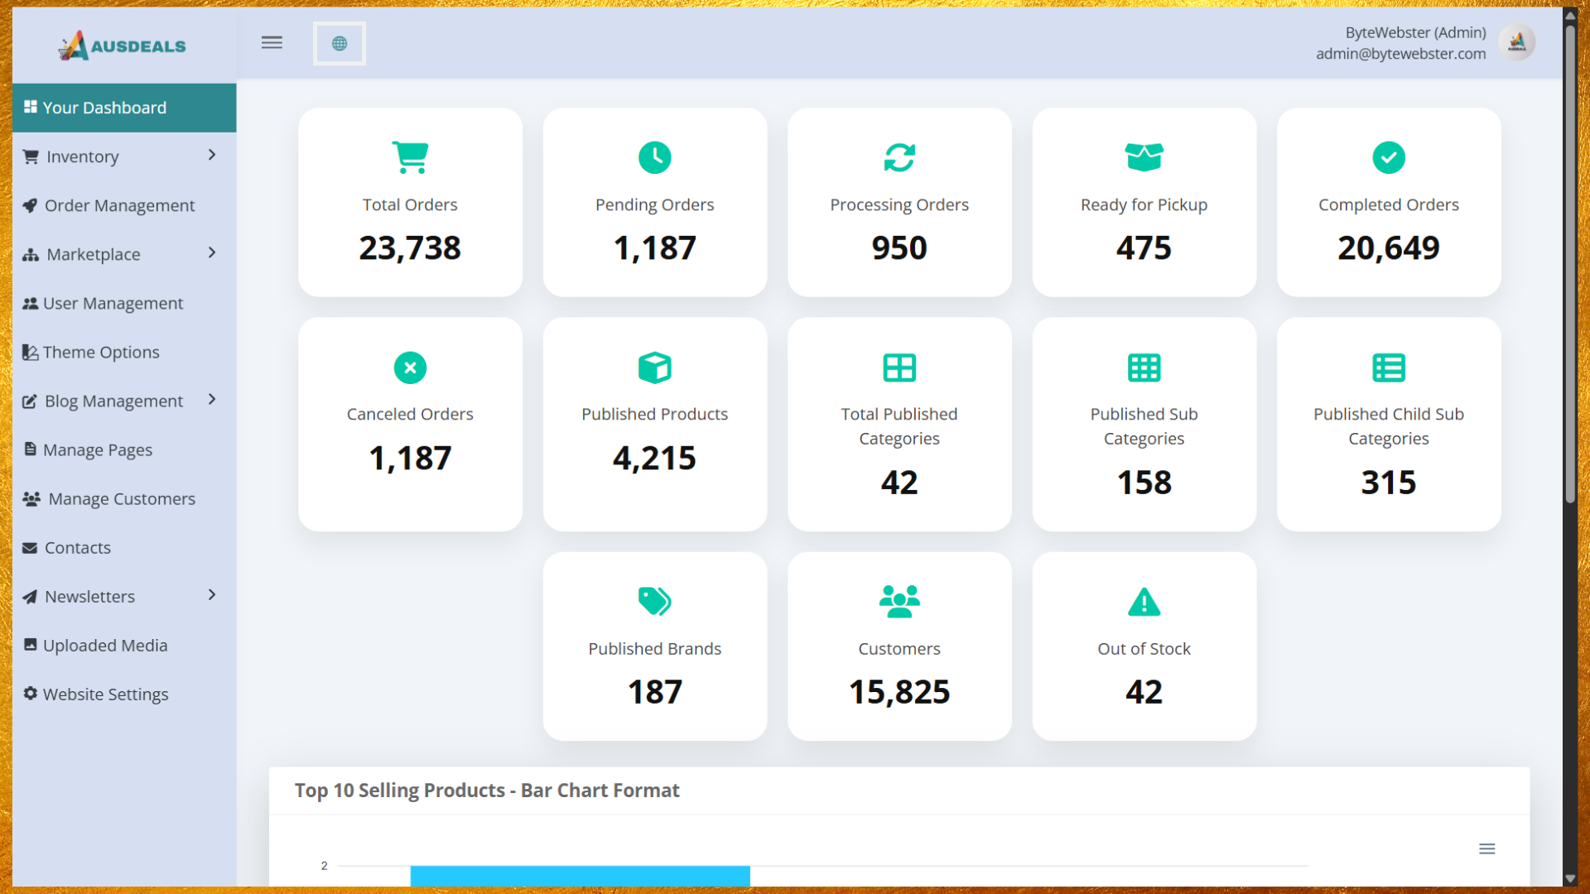Open Website Settings in the sidebar
This screenshot has height=894, width=1590.
[105, 694]
